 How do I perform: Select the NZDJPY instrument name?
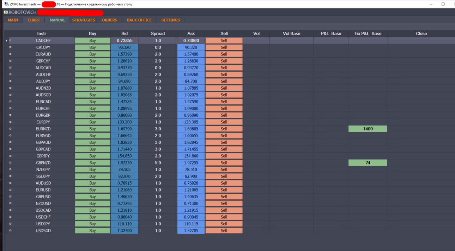(43, 169)
